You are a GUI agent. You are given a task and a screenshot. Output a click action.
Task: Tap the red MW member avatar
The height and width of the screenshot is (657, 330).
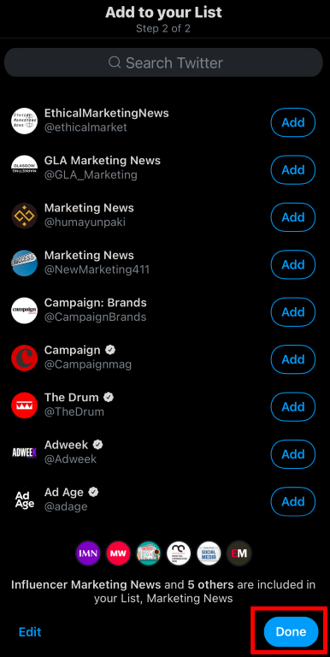click(x=119, y=553)
